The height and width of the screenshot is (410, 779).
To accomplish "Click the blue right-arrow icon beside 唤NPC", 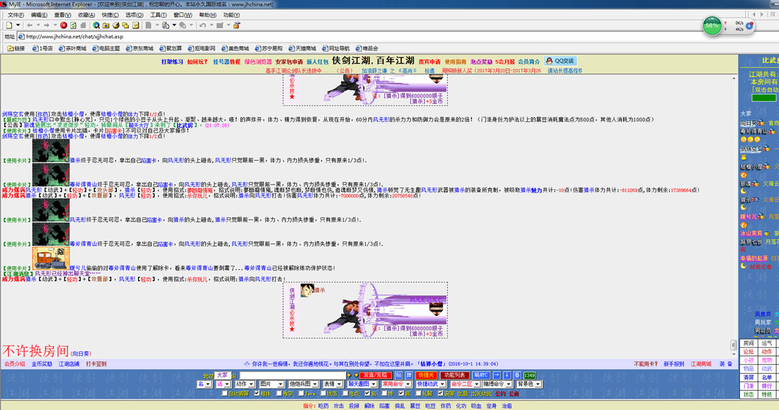I will pyautogui.click(x=497, y=375).
